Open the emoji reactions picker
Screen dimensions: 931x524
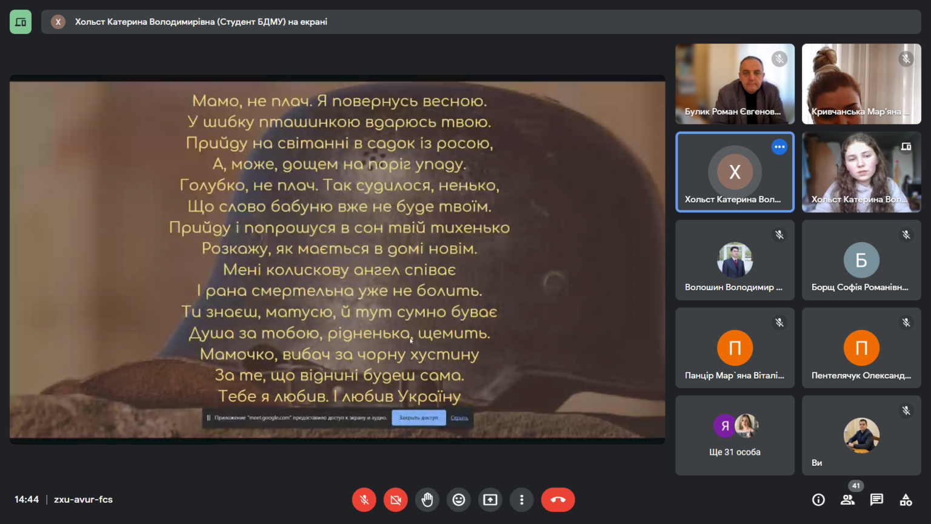(459, 500)
